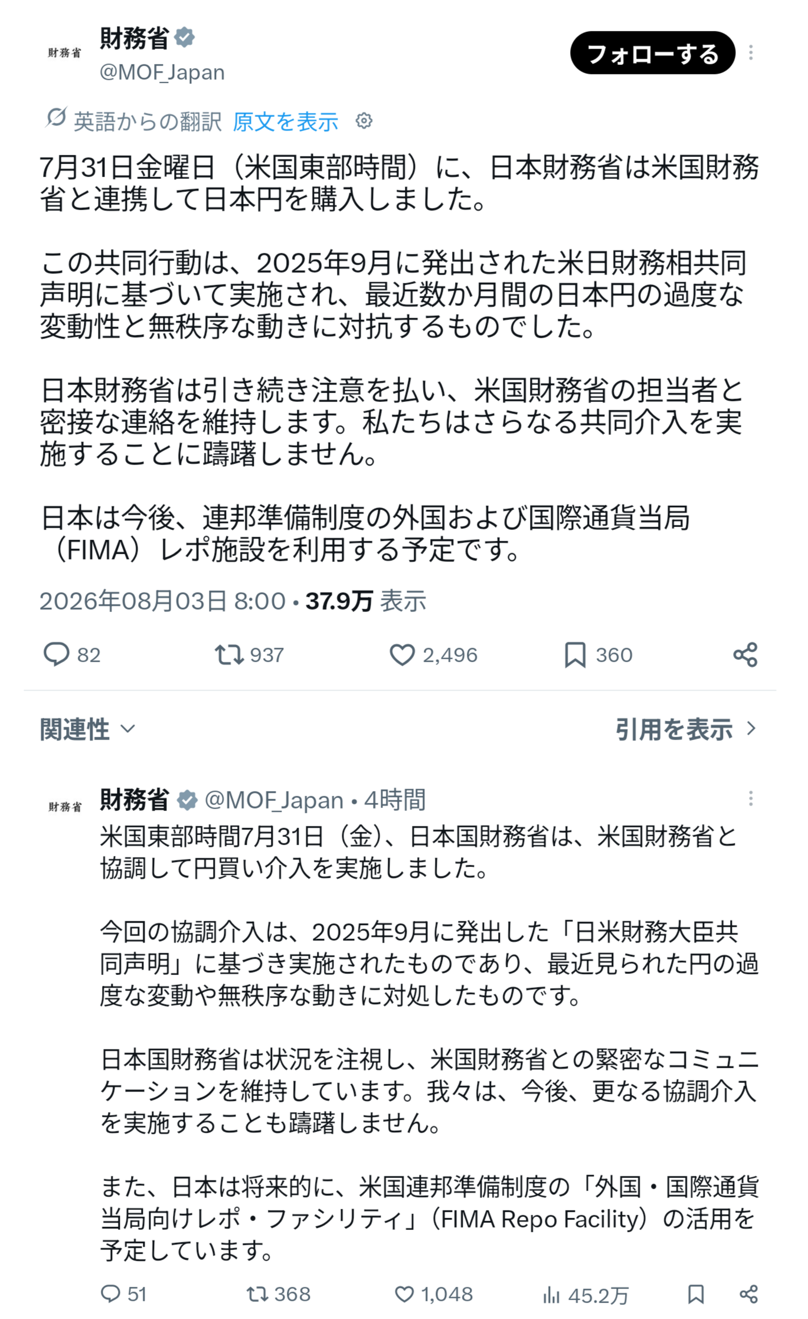
Task: Open translation settings gear icon
Action: click(364, 121)
